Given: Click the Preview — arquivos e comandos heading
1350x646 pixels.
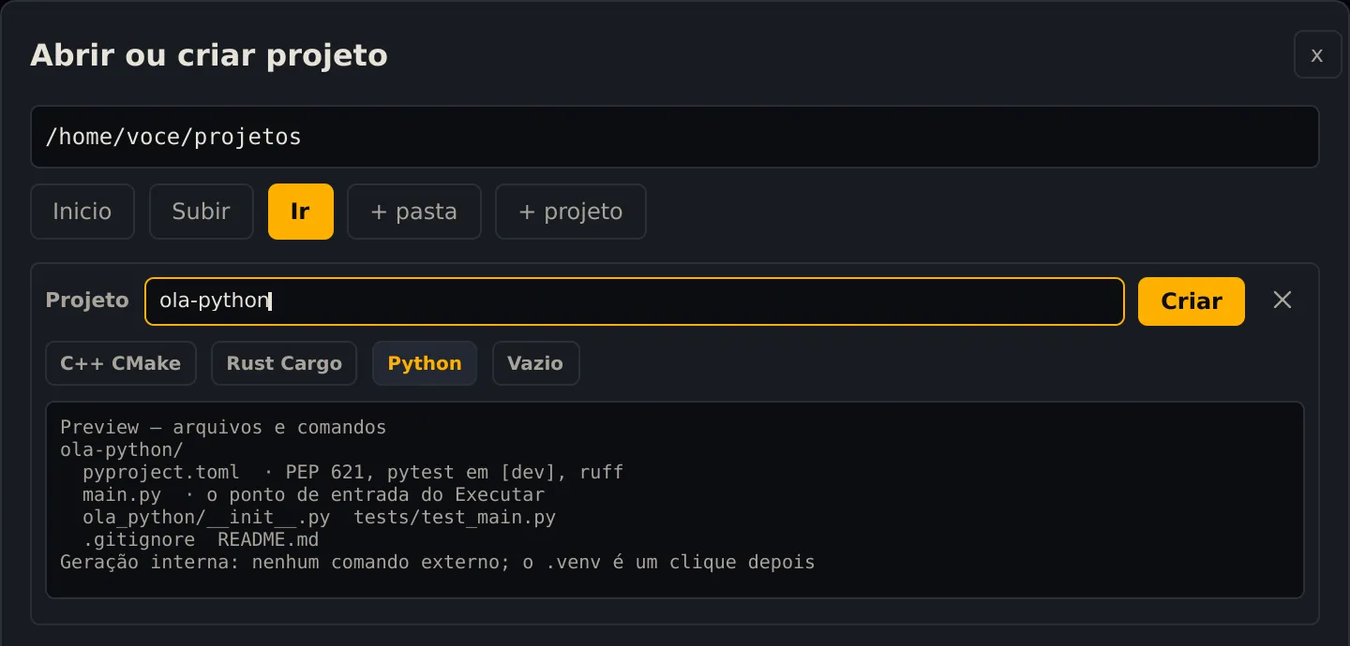Looking at the screenshot, I should [223, 428].
